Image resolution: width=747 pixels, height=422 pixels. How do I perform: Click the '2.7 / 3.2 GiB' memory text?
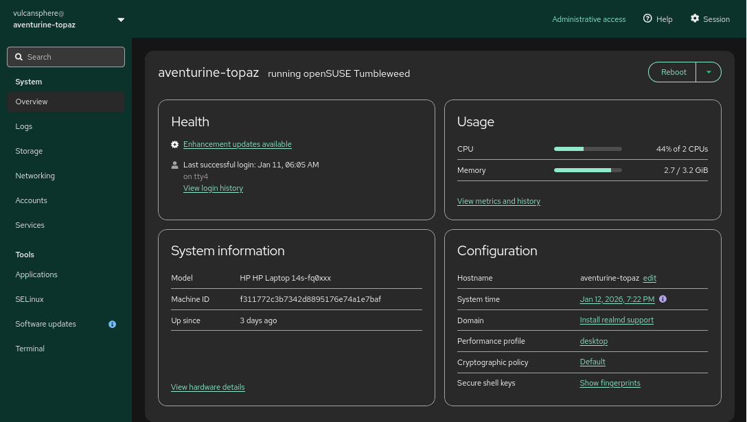click(x=685, y=170)
